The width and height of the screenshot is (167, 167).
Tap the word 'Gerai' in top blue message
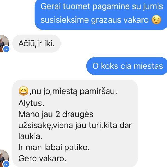tap(51, 6)
